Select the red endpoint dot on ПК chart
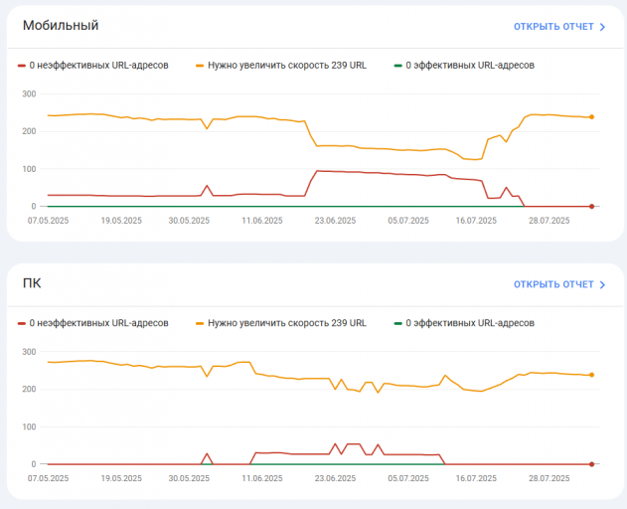The image size is (627, 509). tap(592, 464)
